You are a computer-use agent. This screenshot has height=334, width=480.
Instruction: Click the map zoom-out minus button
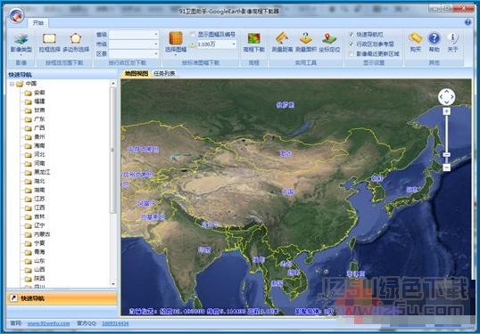click(447, 167)
